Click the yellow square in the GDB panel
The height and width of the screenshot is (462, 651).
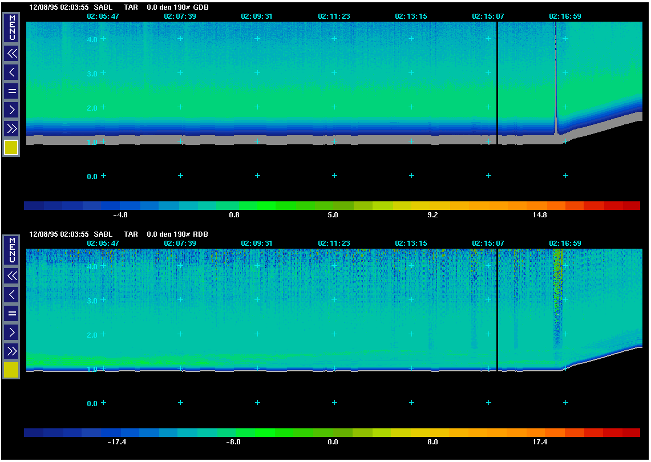[x=11, y=148]
